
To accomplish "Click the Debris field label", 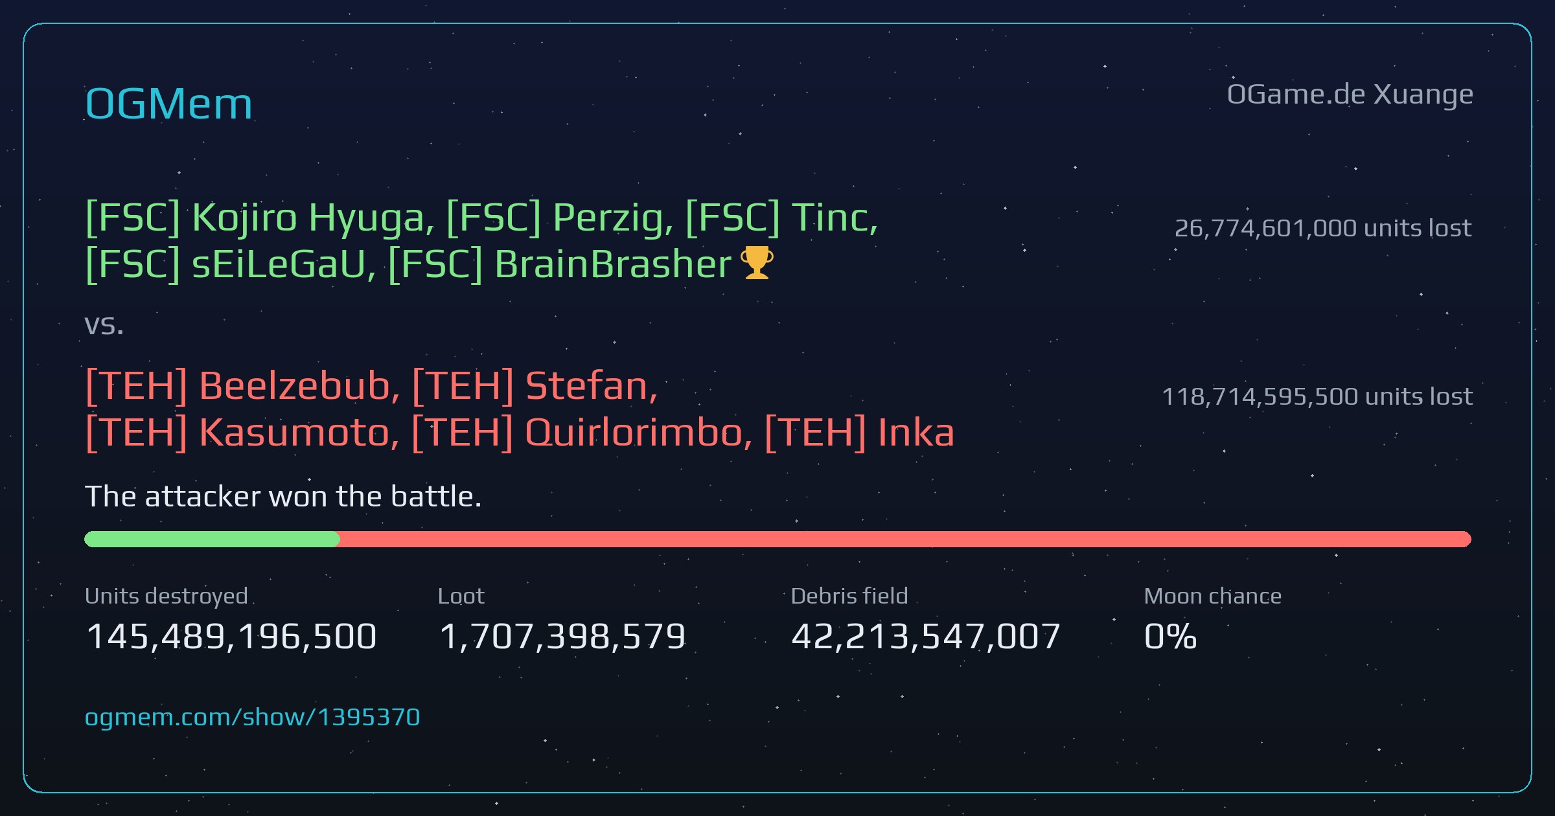I will (x=849, y=596).
